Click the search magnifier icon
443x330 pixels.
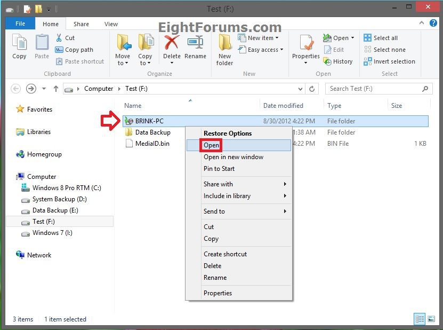point(425,89)
